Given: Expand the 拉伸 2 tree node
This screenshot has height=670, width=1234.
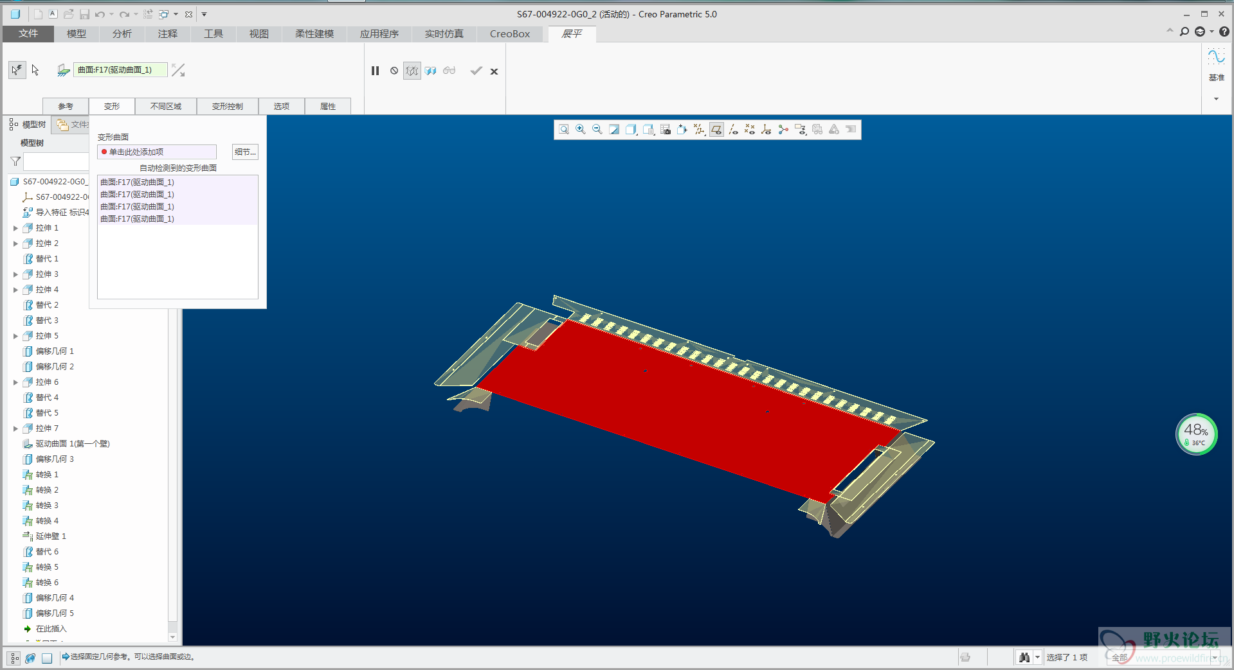Looking at the screenshot, I should (15, 243).
